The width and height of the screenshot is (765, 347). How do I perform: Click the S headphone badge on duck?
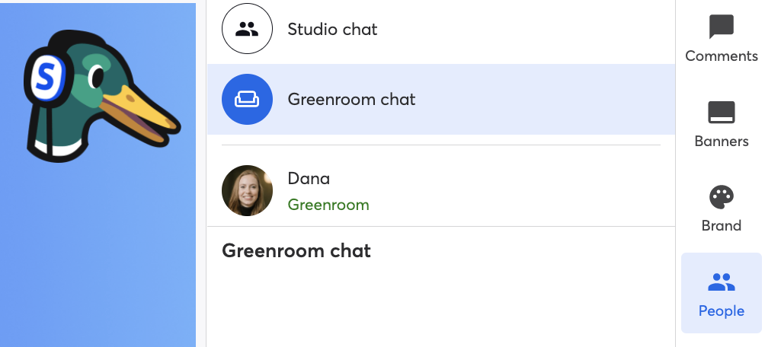tap(46, 77)
